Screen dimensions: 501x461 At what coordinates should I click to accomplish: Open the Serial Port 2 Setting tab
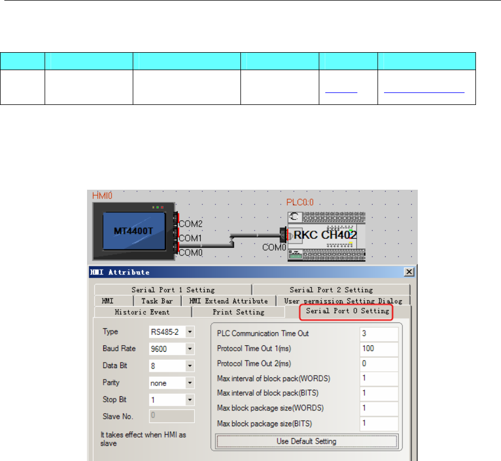pos(331,290)
